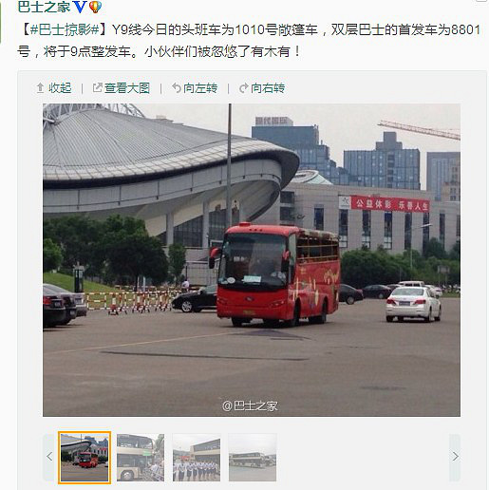Open the #巴士掠影# hashtag topic
This screenshot has width=489, height=490.
[65, 29]
